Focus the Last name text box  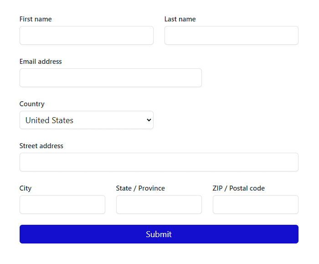tap(231, 36)
